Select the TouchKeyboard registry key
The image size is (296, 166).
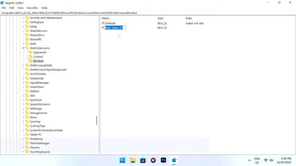click(x=40, y=152)
